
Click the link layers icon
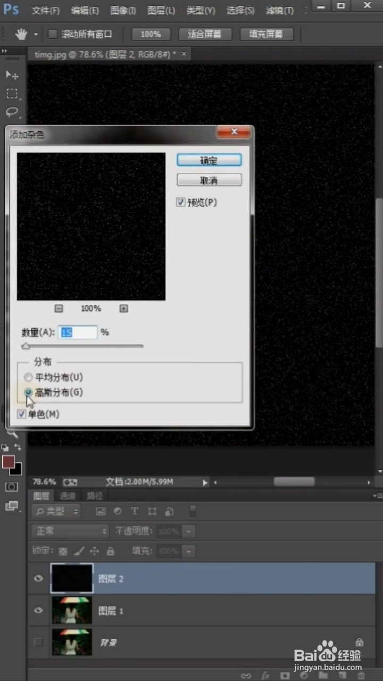246,675
